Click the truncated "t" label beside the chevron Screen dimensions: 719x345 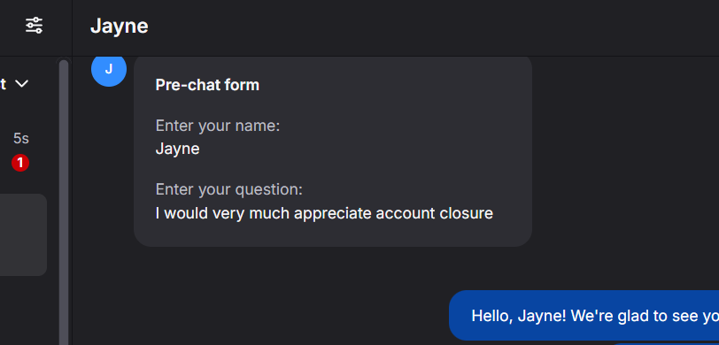coord(4,84)
